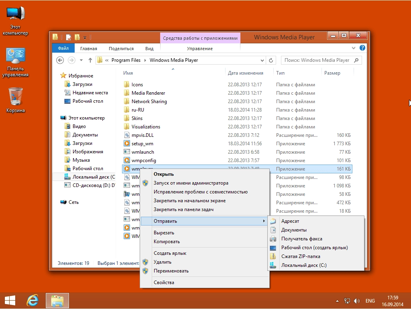Open Панель управления desktop icon
411x309 pixels.
(16, 62)
